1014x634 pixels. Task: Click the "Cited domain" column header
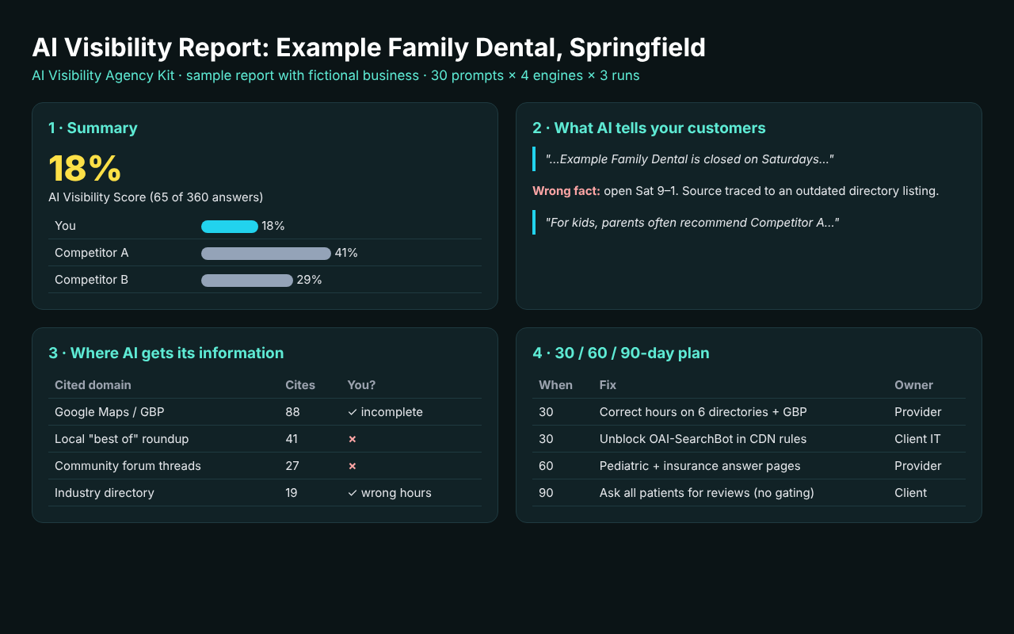(x=93, y=385)
